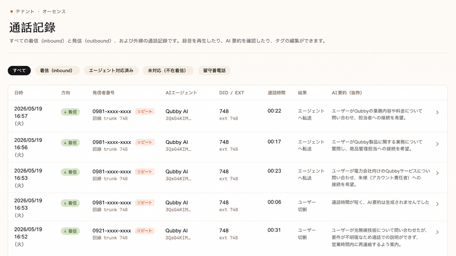This screenshot has width=456, height=256.
Task: Click summary 通話時間が短く、AI要約は生成されませんでした
Action: pos(380,202)
